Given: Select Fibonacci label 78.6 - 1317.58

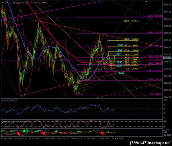Looking at the screenshot, I should [x=132, y=55].
